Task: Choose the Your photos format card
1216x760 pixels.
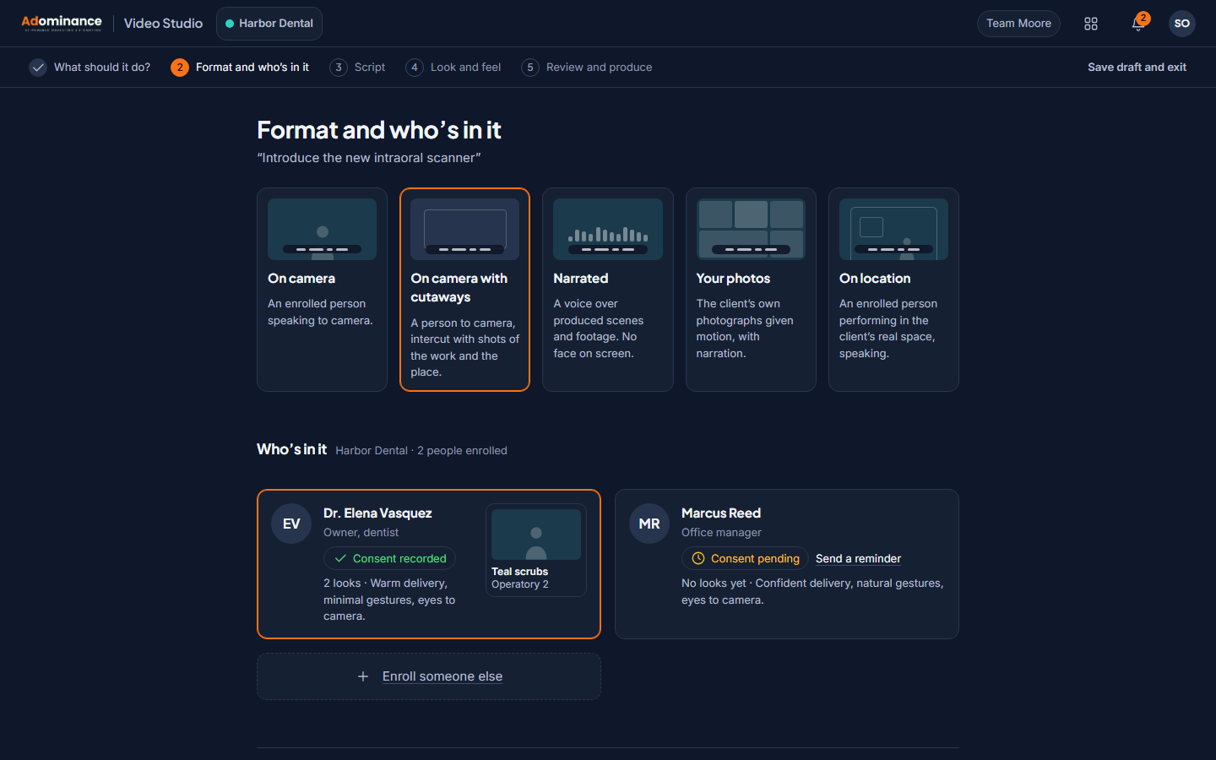Action: click(751, 290)
